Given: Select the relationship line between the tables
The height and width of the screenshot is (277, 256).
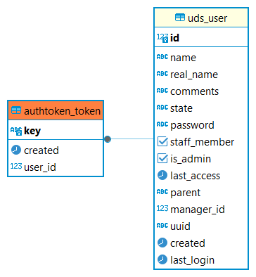Looking at the screenshot, I should click(132, 139).
